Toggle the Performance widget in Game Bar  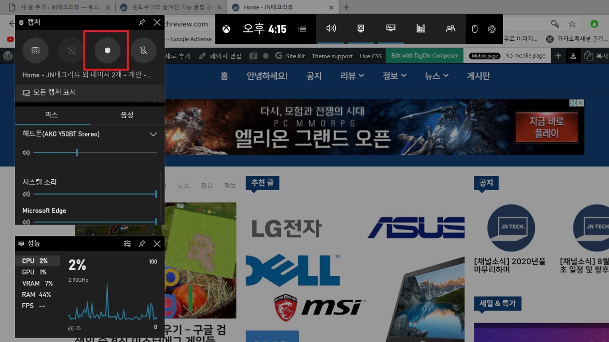391,29
